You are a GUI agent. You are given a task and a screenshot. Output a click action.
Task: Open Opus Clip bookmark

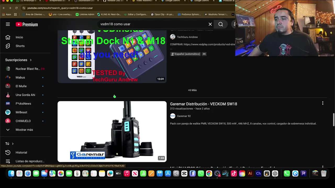point(163,14)
